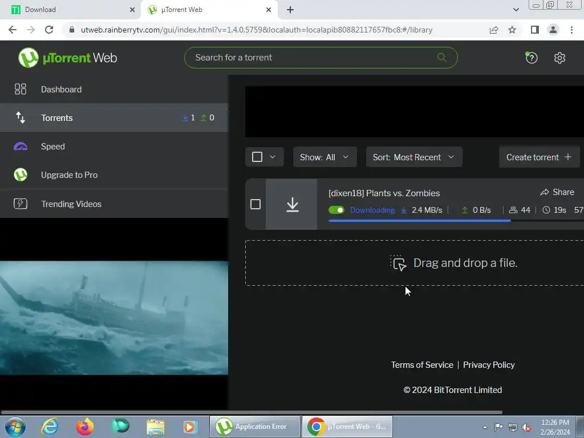
Task: Select the µTorrent Web browser tab
Action: [x=209, y=10]
